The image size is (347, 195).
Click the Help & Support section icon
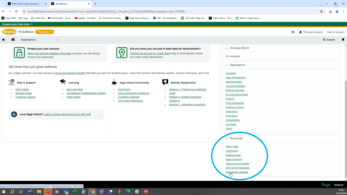click(11, 82)
